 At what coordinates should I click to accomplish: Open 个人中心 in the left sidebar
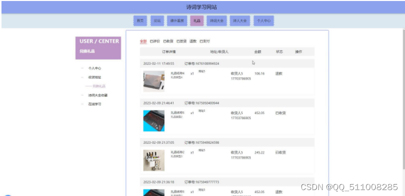pyautogui.click(x=94, y=68)
